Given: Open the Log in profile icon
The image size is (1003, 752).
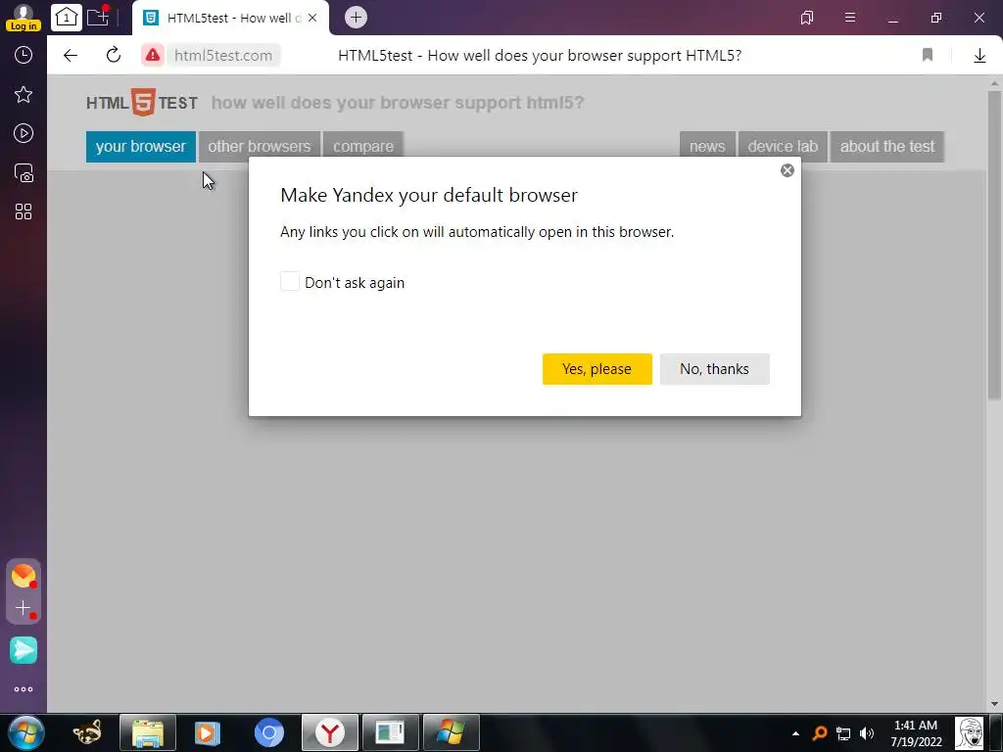Looking at the screenshot, I should [24, 18].
